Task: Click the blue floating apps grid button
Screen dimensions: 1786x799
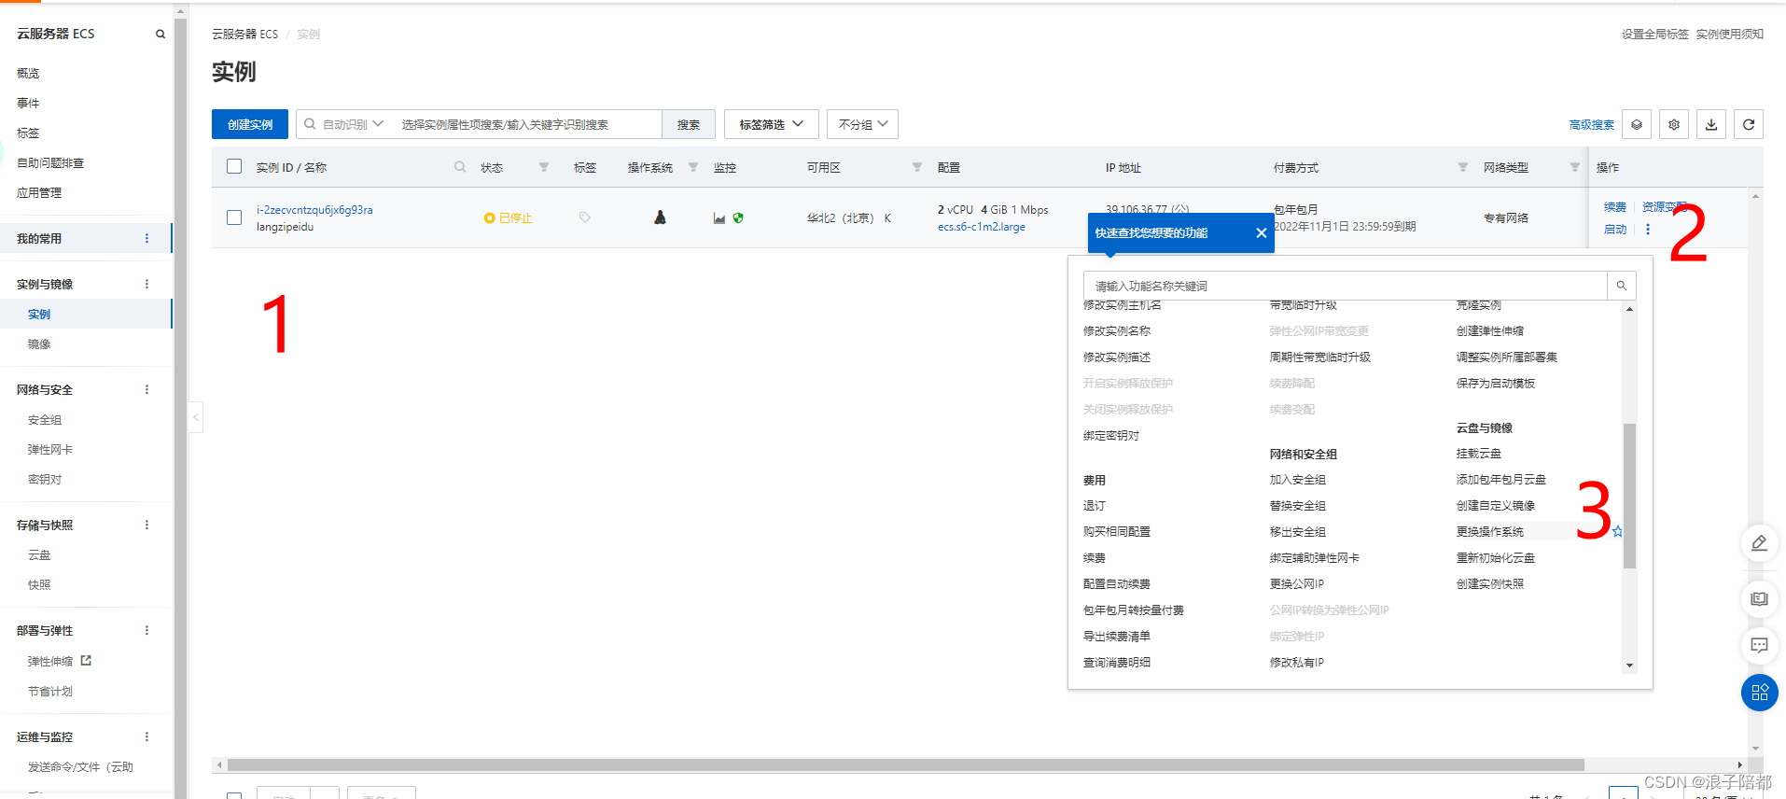Action: 1760,693
